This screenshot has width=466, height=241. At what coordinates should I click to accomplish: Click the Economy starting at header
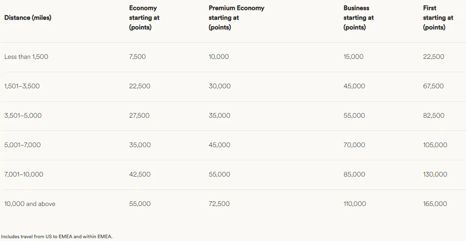click(143, 18)
